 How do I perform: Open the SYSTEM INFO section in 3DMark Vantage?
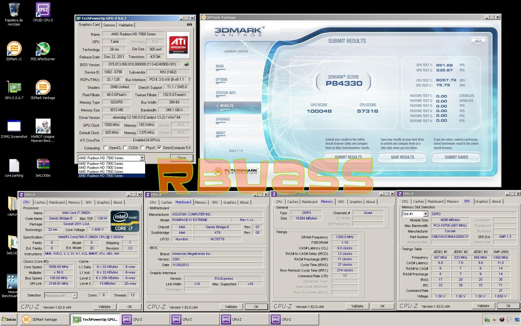pyautogui.click(x=225, y=93)
